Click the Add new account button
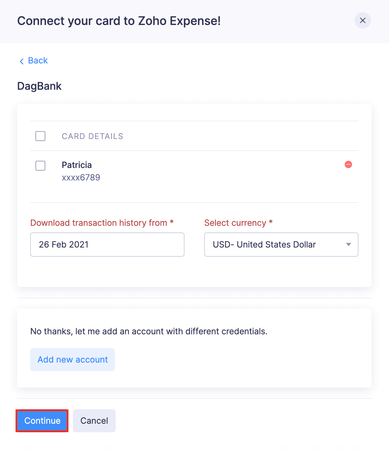Viewport: 389px width, 451px height. click(x=73, y=360)
